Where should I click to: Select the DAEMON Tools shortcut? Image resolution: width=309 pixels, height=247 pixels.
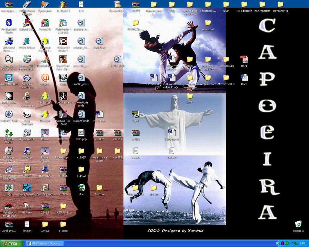coord(9,115)
